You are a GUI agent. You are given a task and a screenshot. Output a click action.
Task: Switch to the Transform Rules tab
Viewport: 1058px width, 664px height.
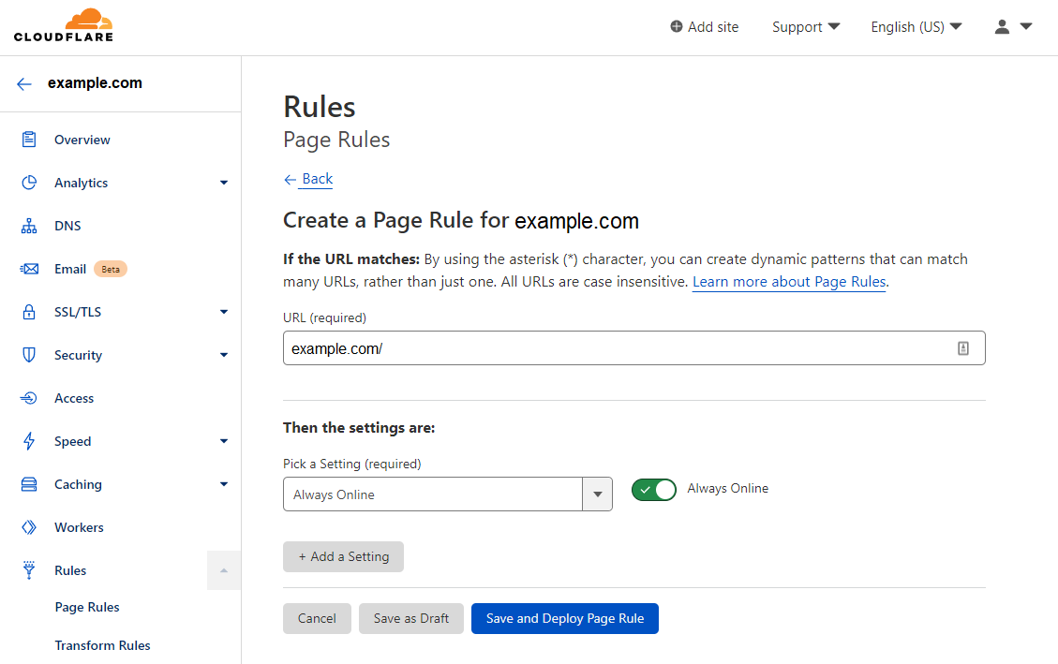102,644
